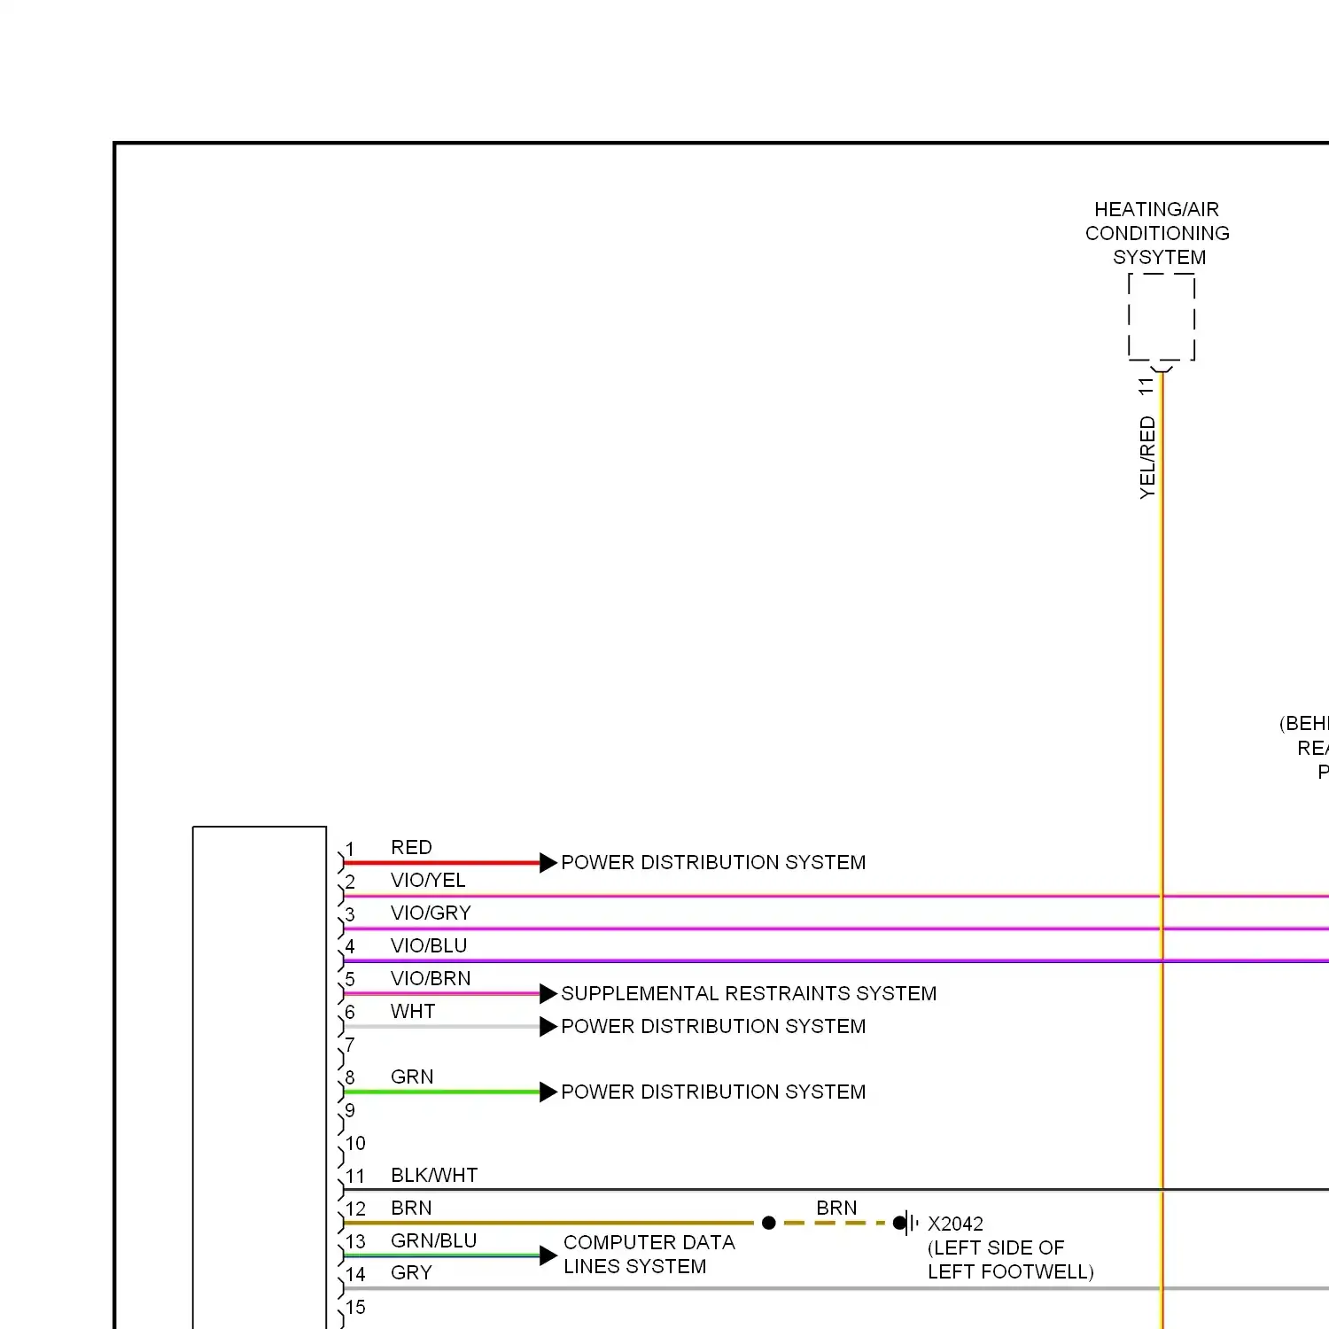1329x1329 pixels.
Task: Select the dashed connector box under Heating/Air Conditioning
Action: click(x=1162, y=317)
